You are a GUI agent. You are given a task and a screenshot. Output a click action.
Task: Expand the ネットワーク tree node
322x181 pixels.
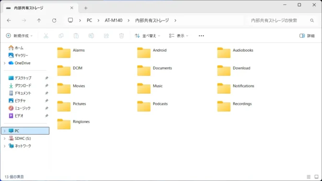(x=4, y=146)
